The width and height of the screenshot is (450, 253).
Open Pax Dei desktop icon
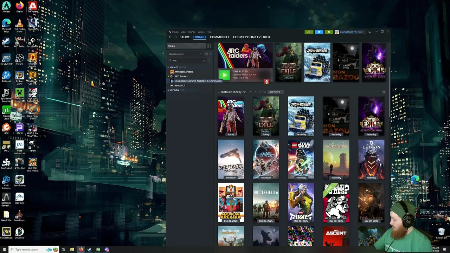click(20, 60)
